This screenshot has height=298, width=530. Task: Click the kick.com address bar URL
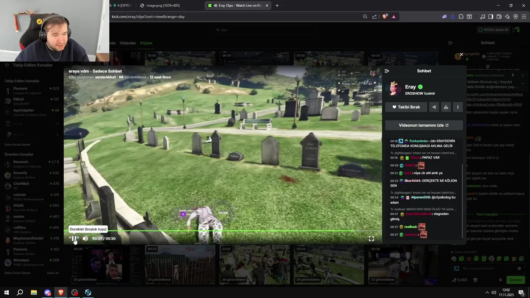(148, 17)
